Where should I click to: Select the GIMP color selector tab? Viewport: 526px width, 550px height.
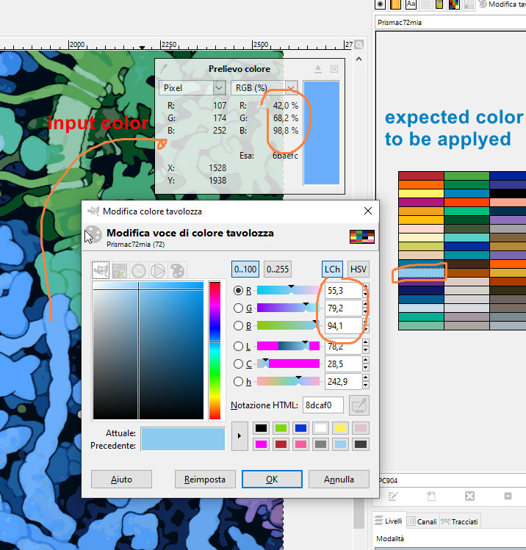(x=100, y=269)
